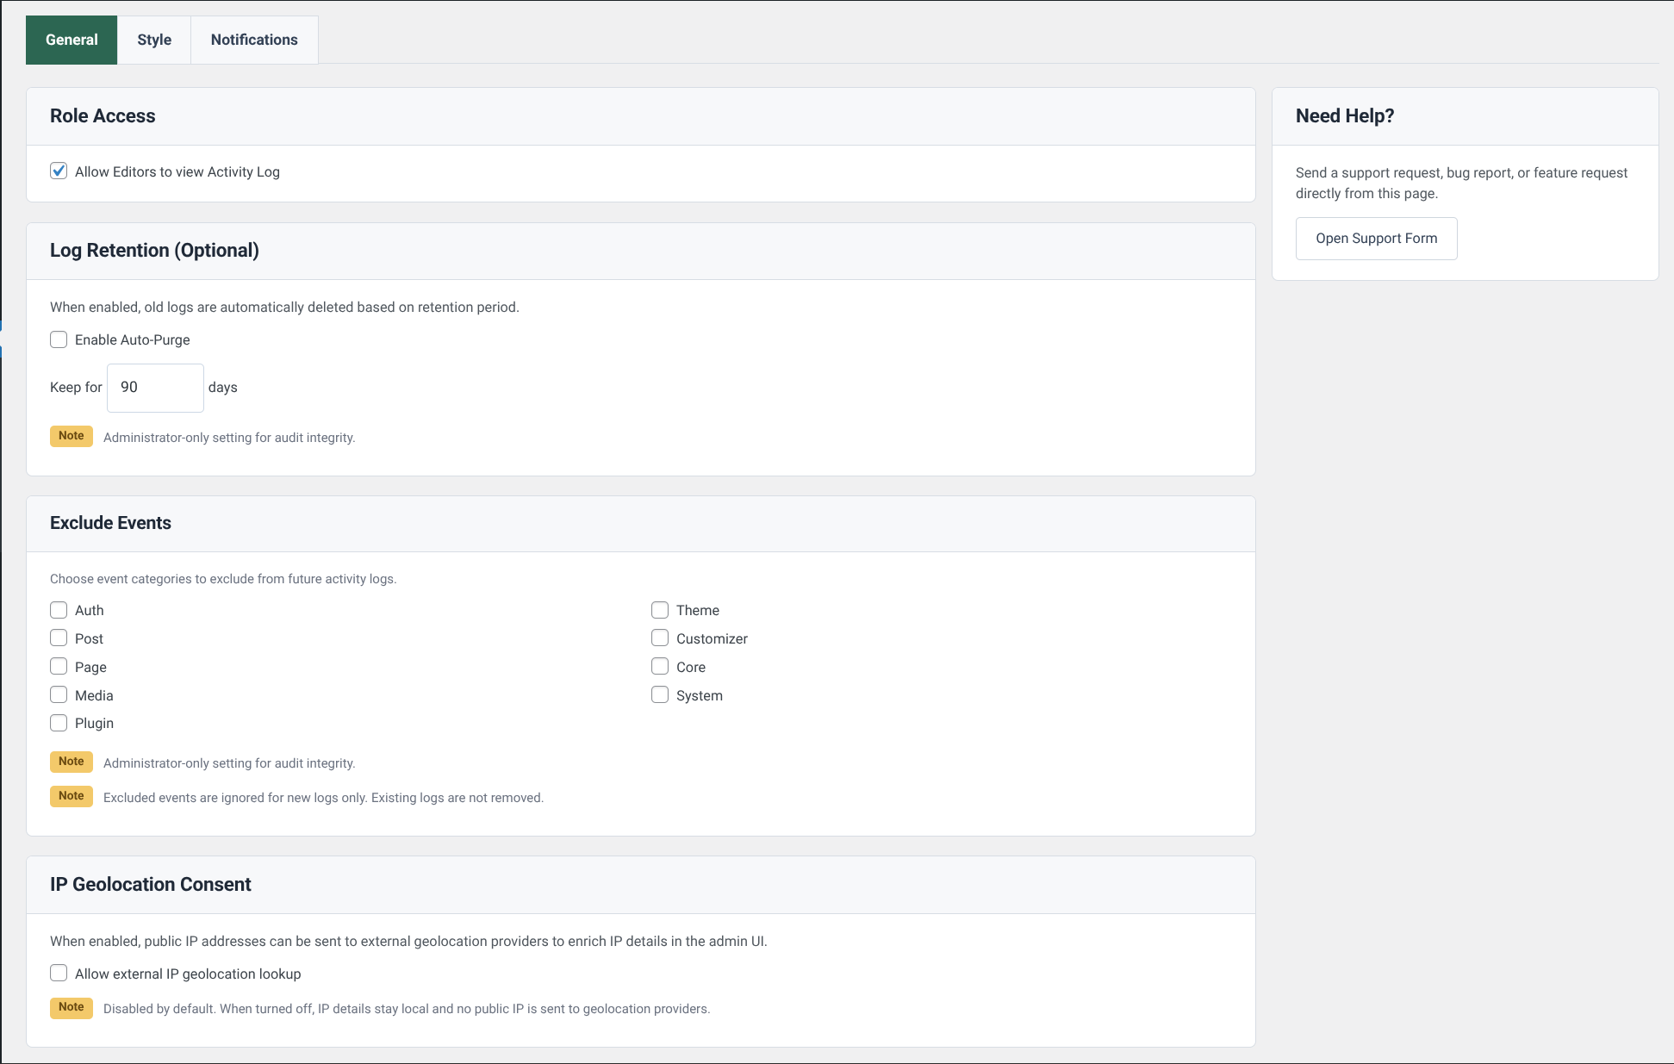Click the Note badge under Log Retention

pos(71,436)
